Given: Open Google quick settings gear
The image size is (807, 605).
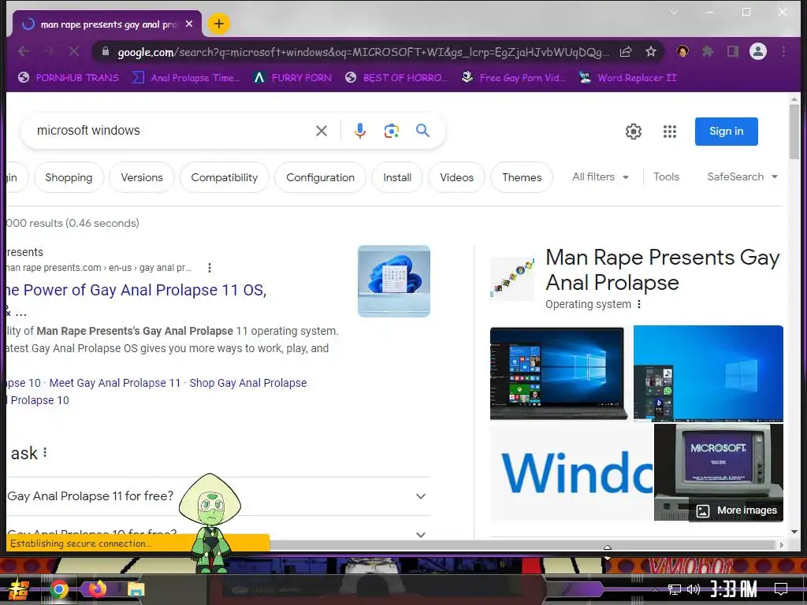Looking at the screenshot, I should [x=633, y=132].
